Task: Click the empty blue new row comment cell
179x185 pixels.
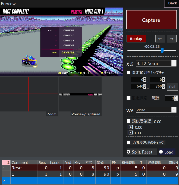Action: click(x=24, y=180)
